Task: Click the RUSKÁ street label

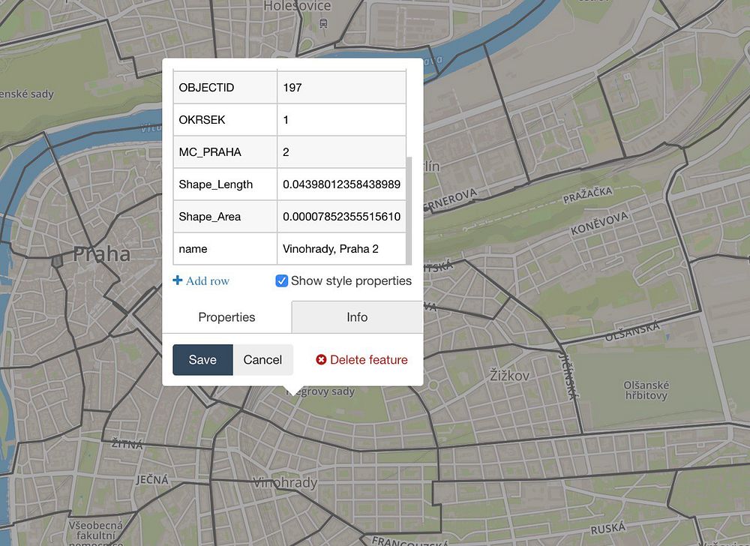Action: click(x=608, y=528)
